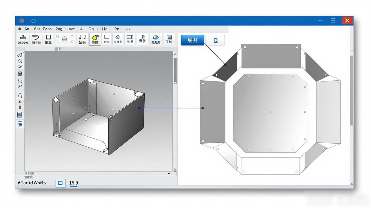371x208 pixels.
Task: Open the hamburger menu in the title bar
Action: (x=333, y=20)
